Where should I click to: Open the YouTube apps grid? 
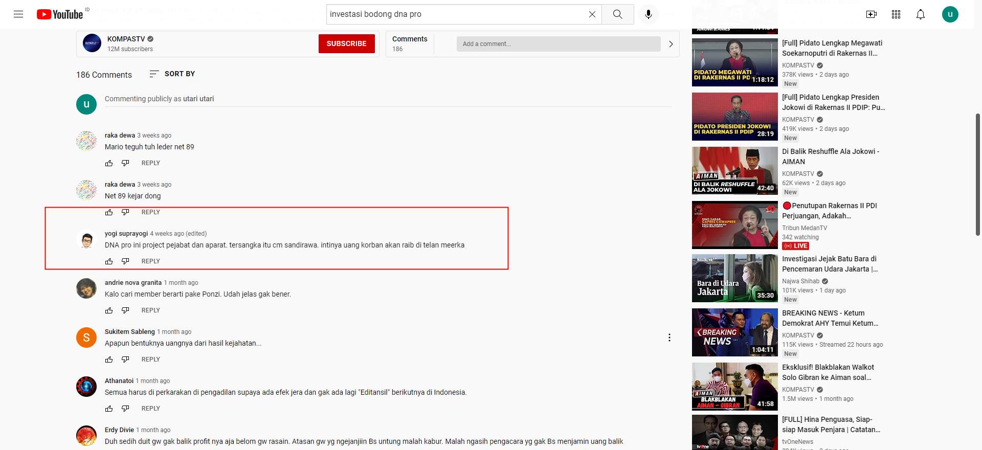[x=896, y=14]
